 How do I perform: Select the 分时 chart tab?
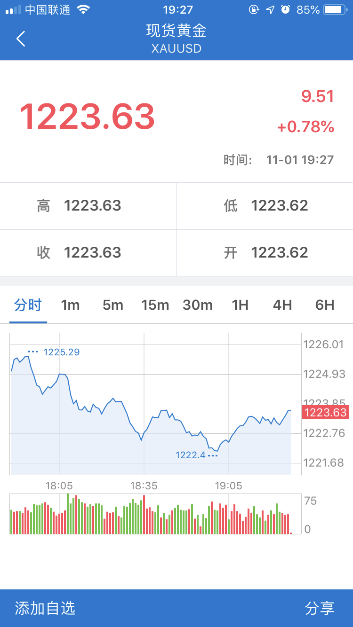tap(28, 305)
